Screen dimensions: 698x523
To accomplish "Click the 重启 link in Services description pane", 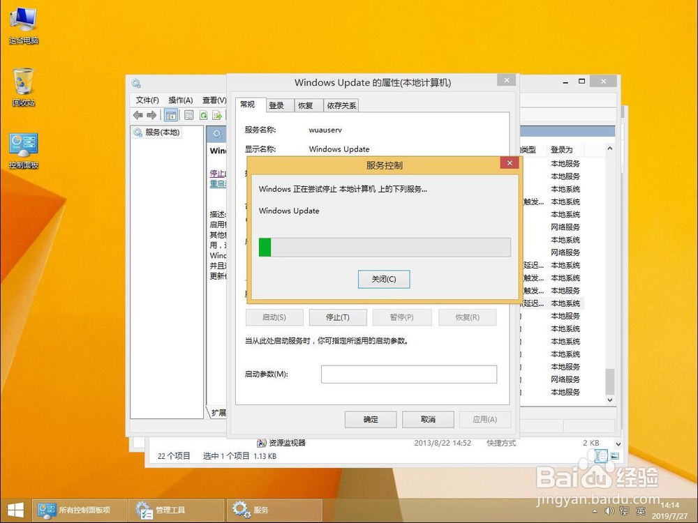I will pos(218,183).
